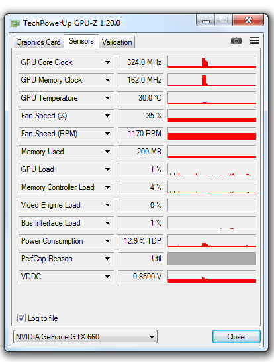Click the GPU-Z title bar app icon
This screenshot has height=362, width=274.
click(15, 23)
